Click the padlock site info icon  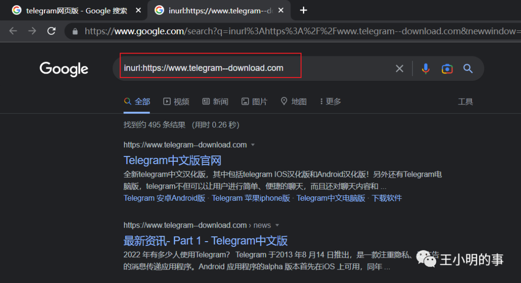pyautogui.click(x=75, y=31)
